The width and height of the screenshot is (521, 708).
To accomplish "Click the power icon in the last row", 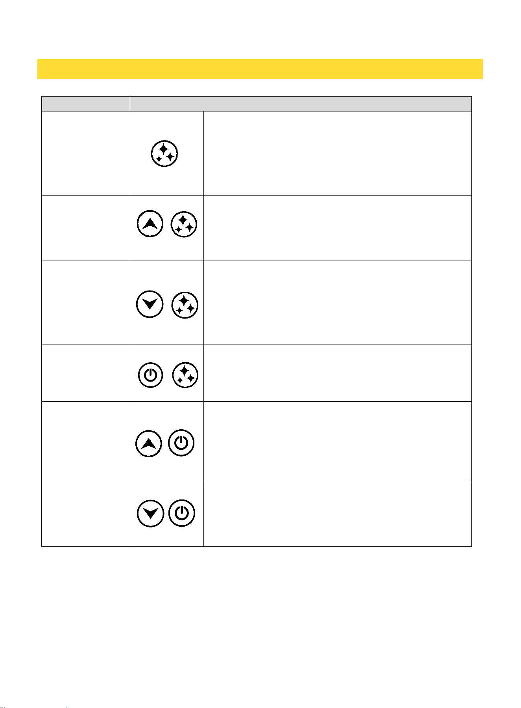I will tap(182, 513).
